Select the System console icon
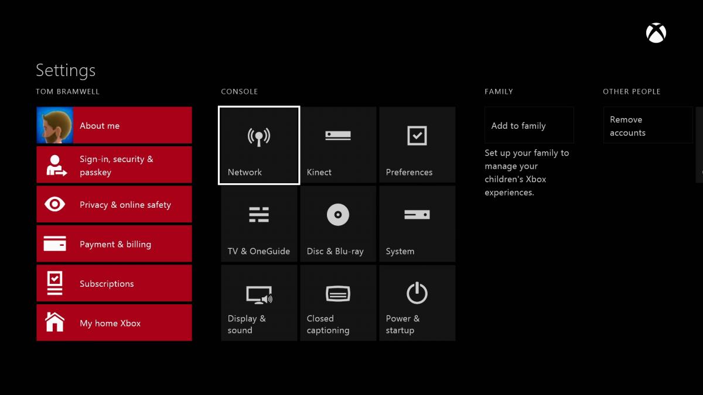The image size is (703, 395). [417, 215]
